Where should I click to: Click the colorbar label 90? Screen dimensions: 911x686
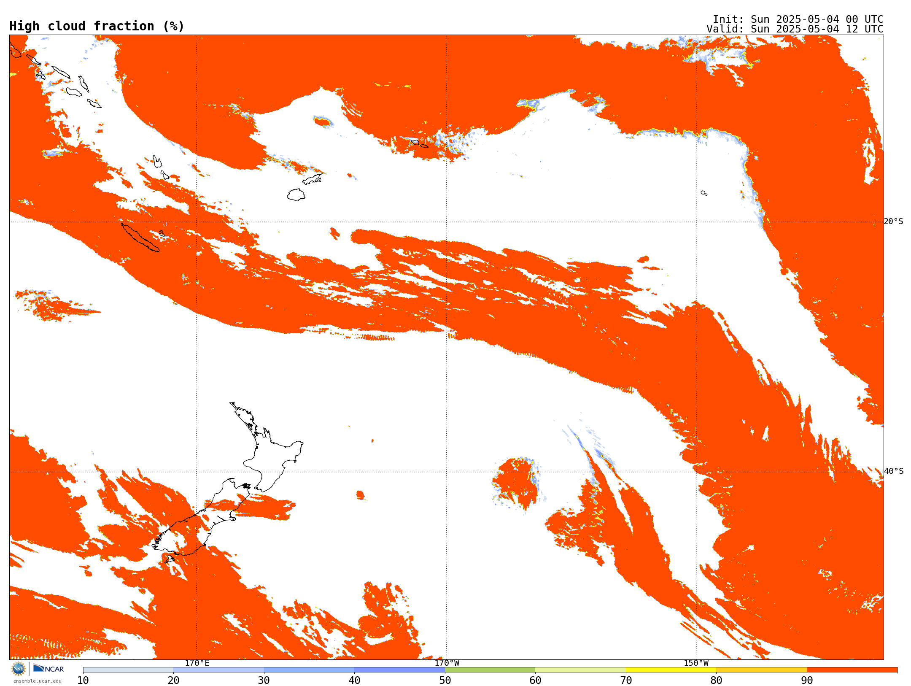point(807,681)
